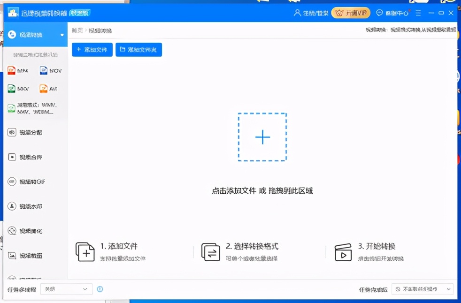Open the hamburger menu in the title bar

(x=419, y=13)
